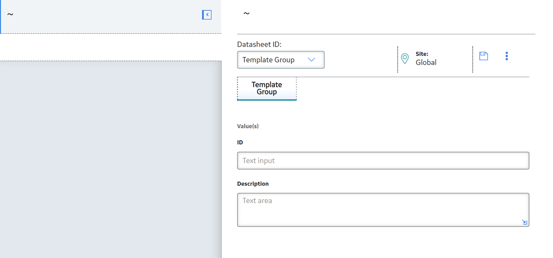Image resolution: width=553 pixels, height=258 pixels.
Task: Open the three-dot more options menu
Action: point(506,56)
